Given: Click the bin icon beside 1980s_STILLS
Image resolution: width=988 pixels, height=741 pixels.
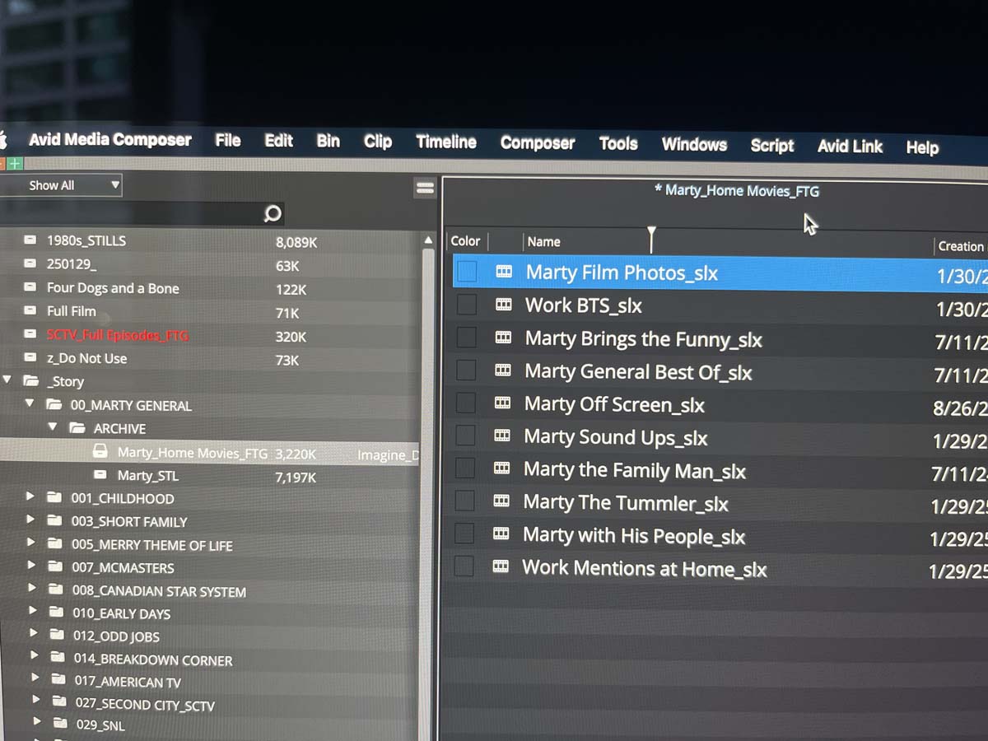Looking at the screenshot, I should point(30,240).
